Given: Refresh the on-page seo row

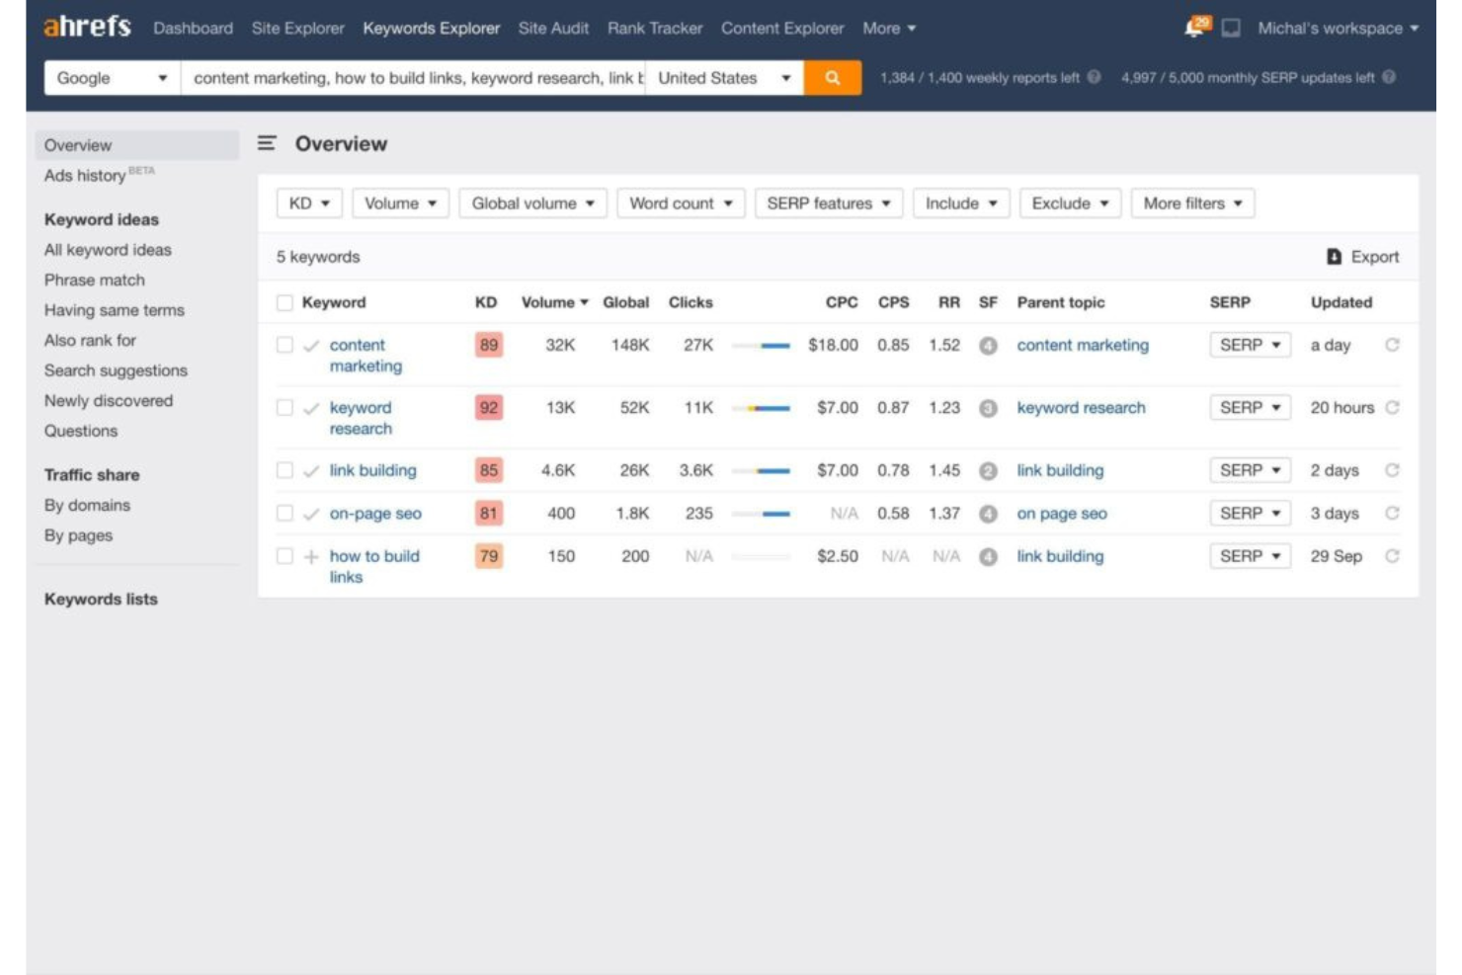Looking at the screenshot, I should (x=1392, y=513).
